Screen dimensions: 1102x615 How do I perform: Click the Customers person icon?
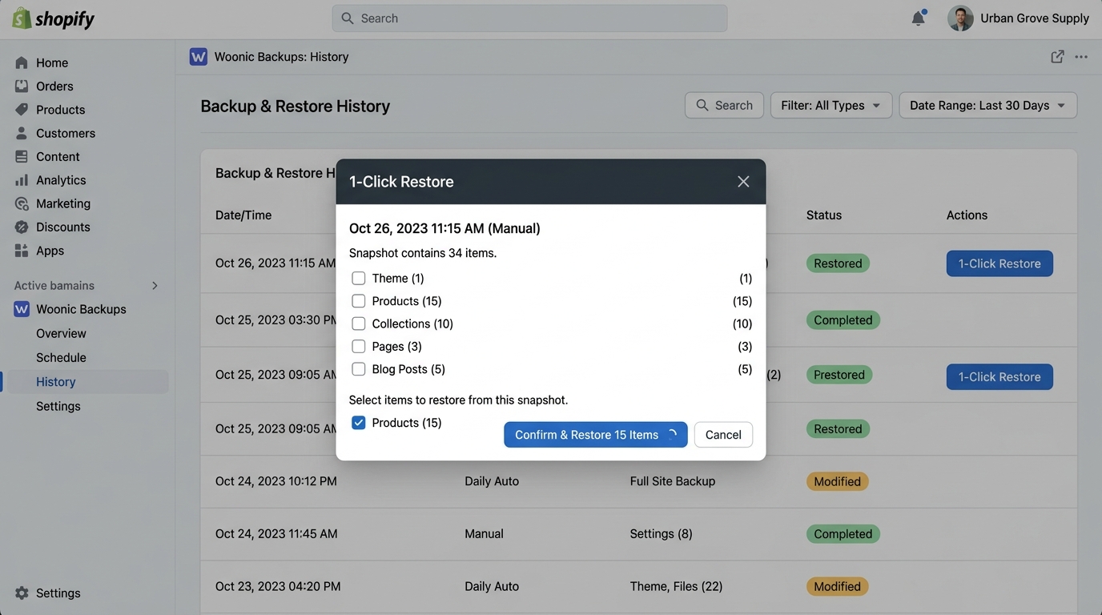[22, 133]
